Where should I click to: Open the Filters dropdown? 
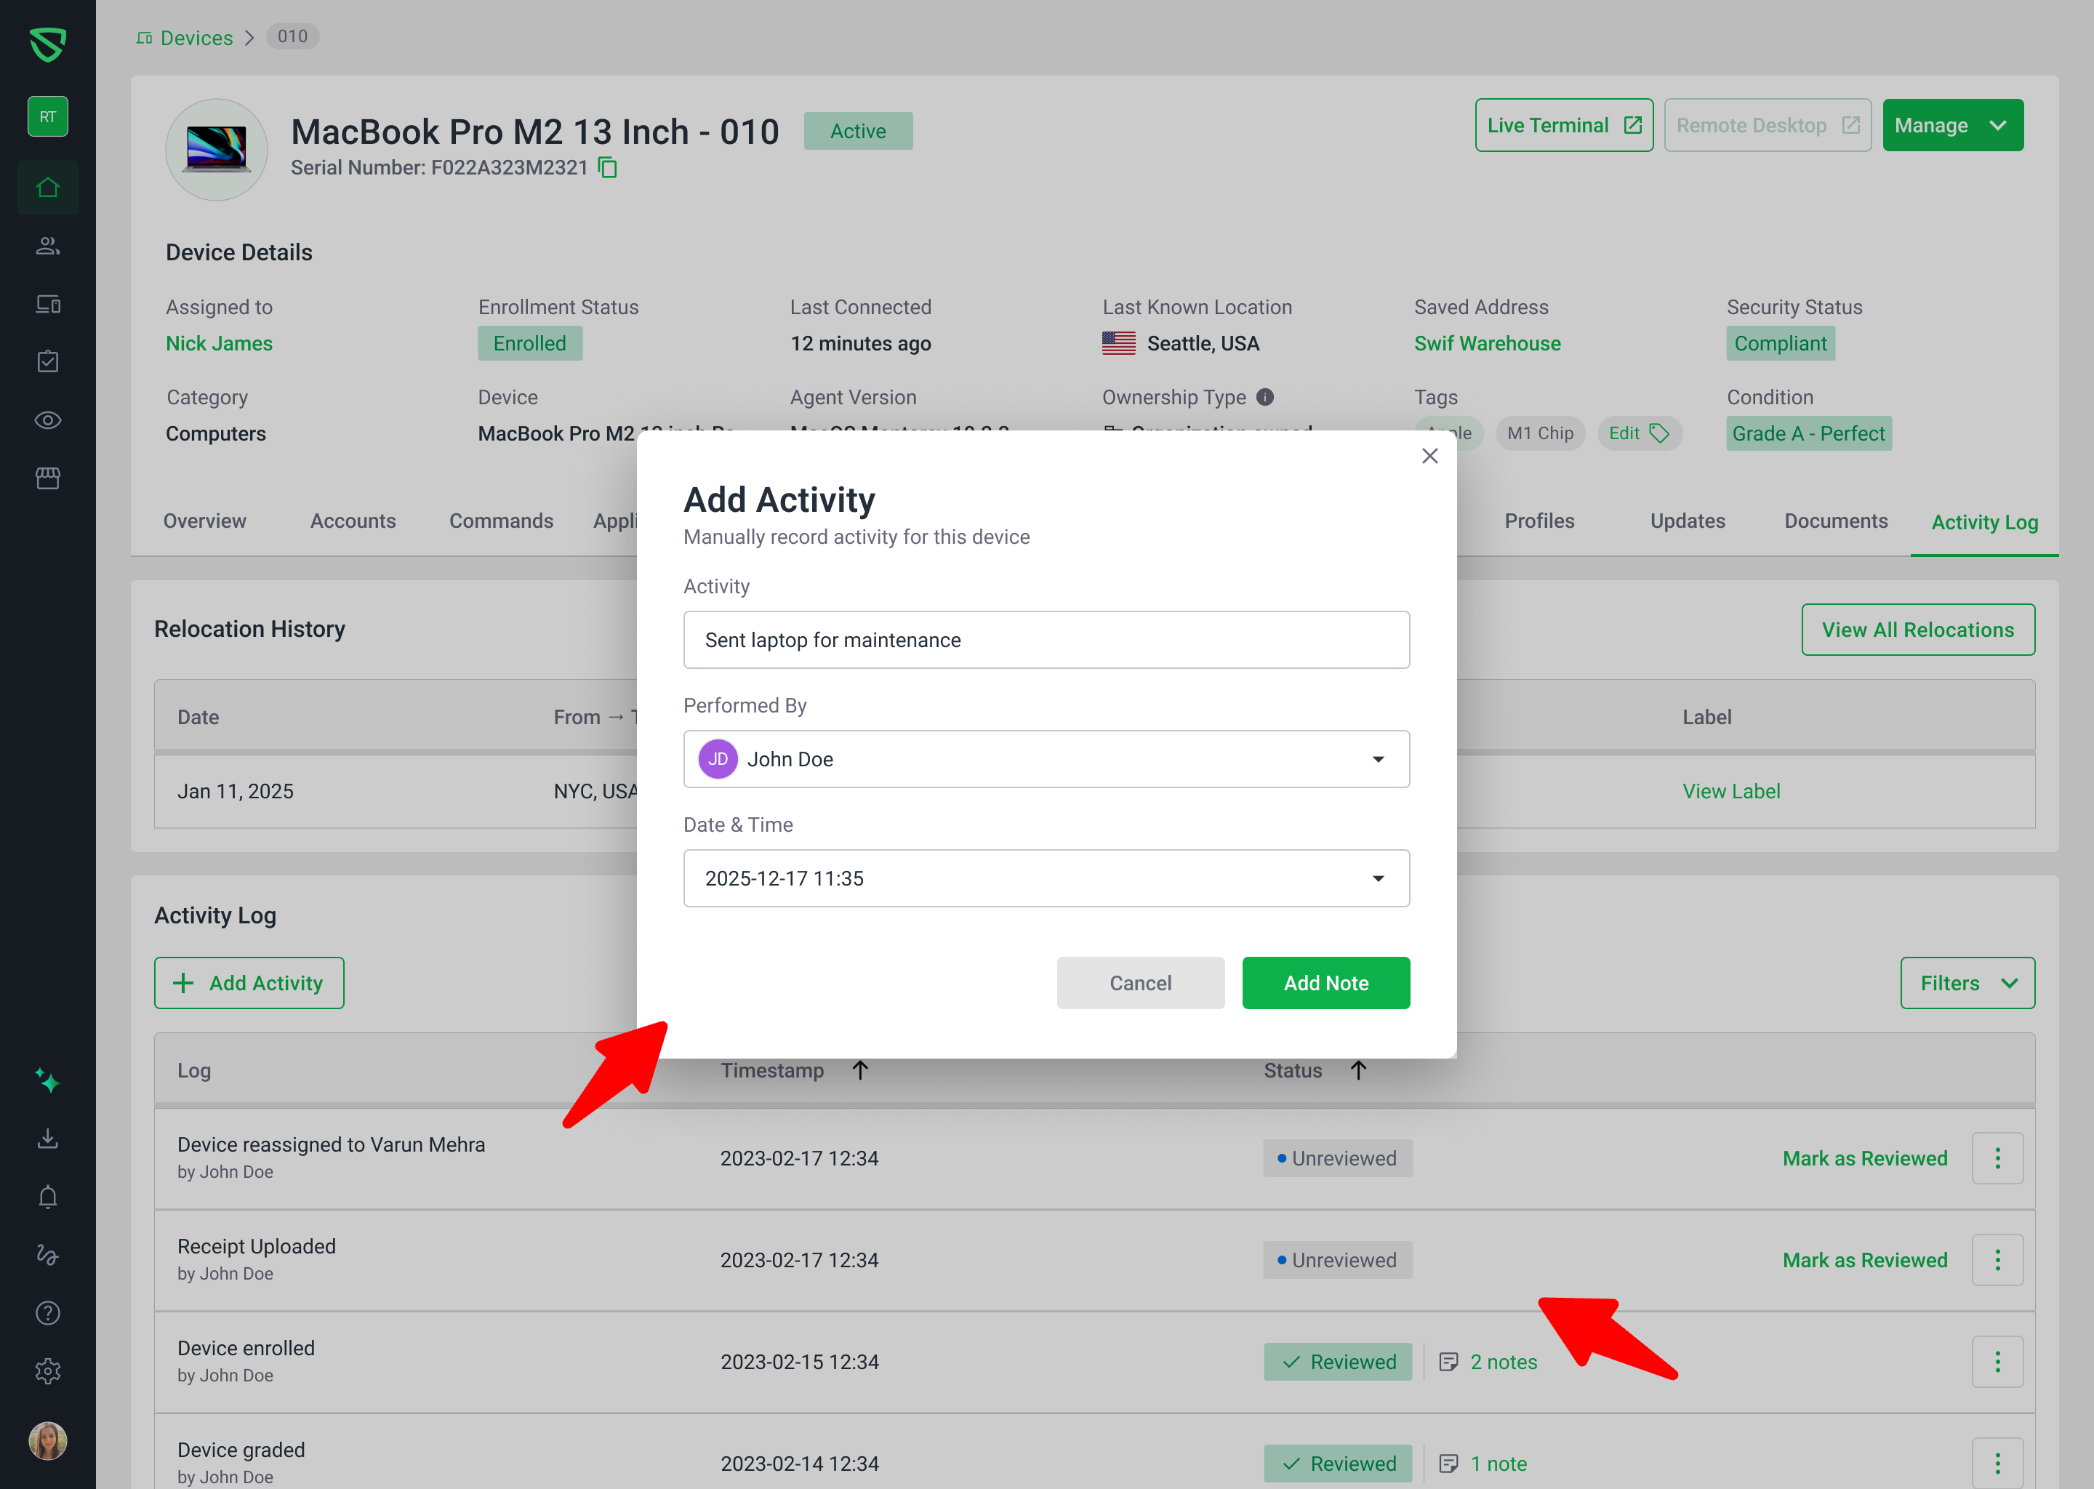click(x=1967, y=983)
